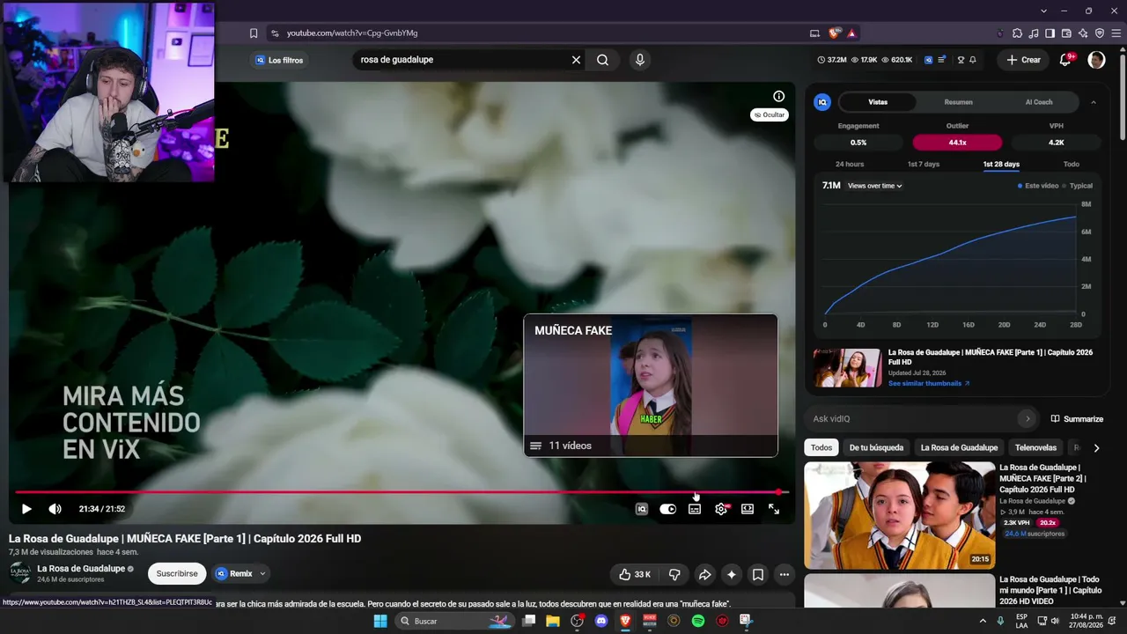Start voice search with microphone
The width and height of the screenshot is (1127, 634).
[x=640, y=60]
